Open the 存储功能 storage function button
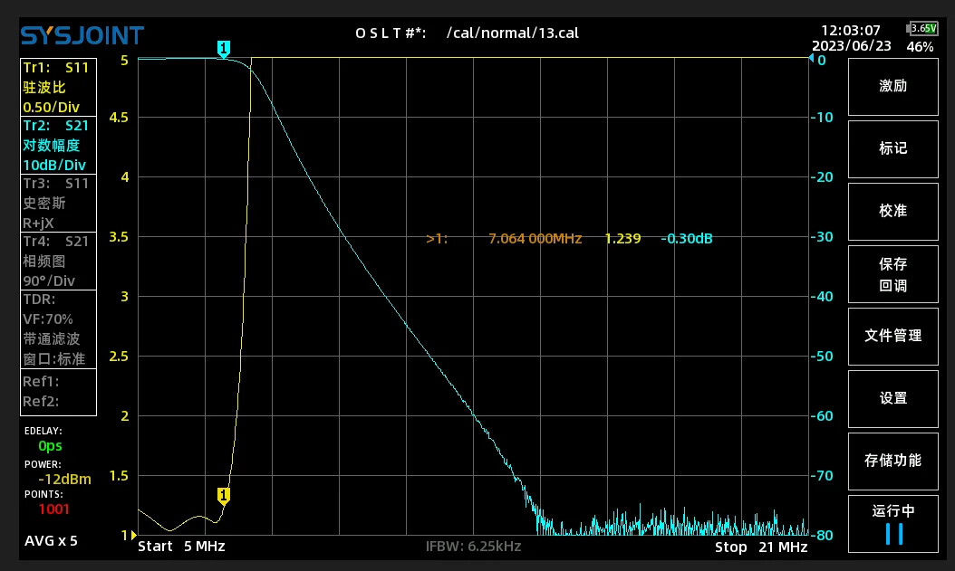 892,462
